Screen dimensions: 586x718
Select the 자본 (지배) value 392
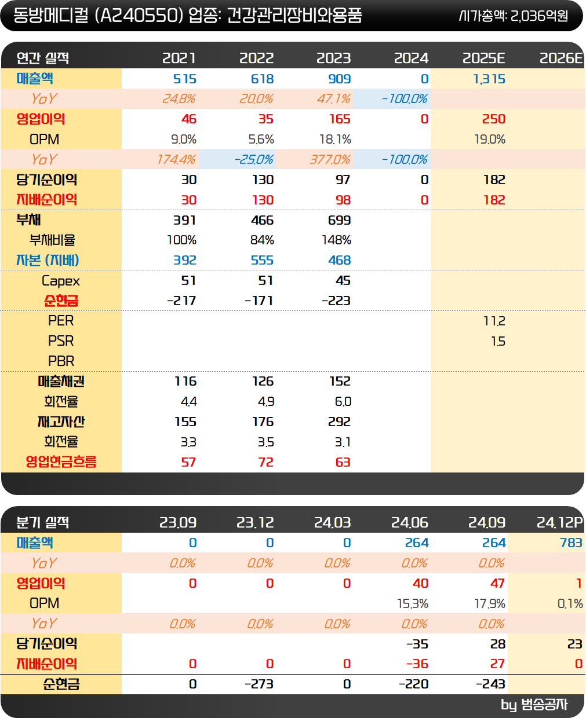pos(185,261)
